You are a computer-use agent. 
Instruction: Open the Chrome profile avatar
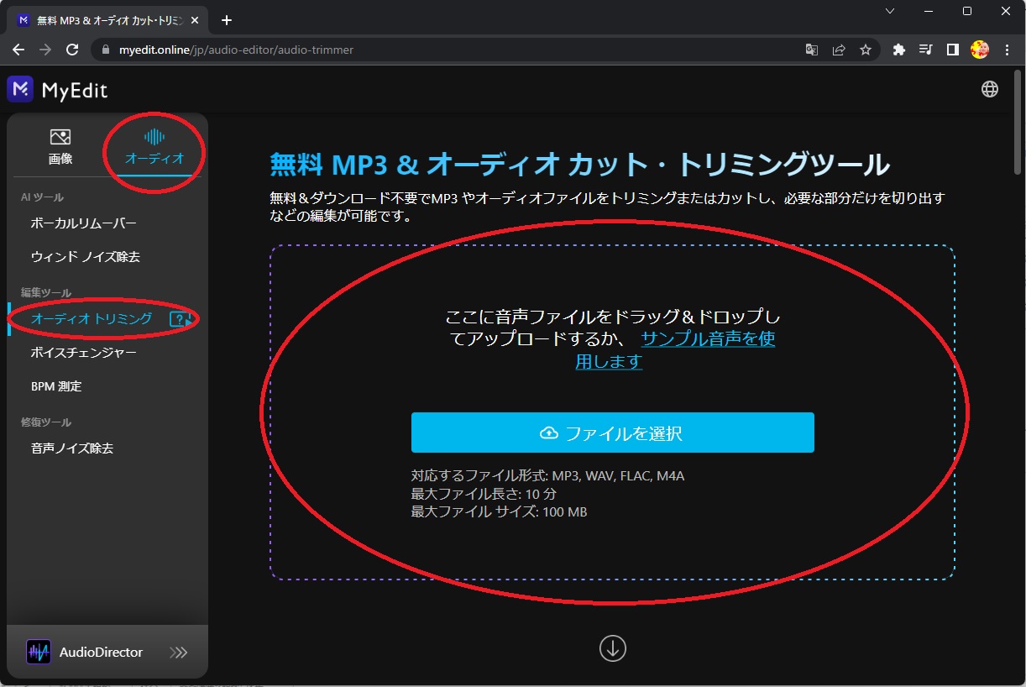pyautogui.click(x=980, y=50)
